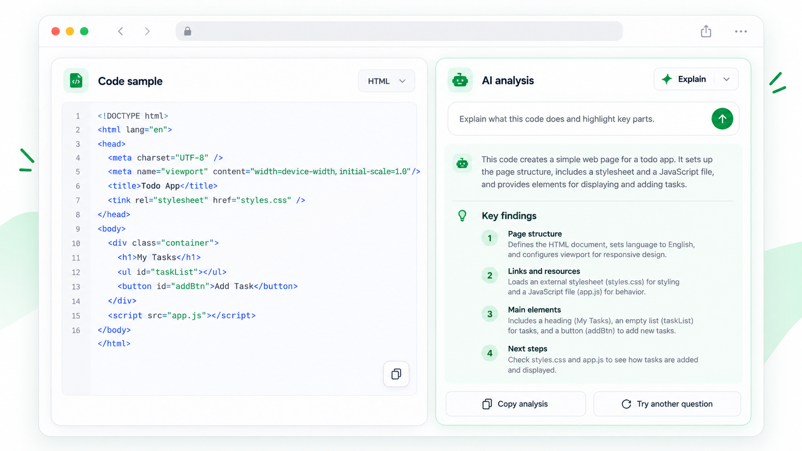This screenshot has height=451, width=802.
Task: Click the AI analysis robot icon
Action: click(x=460, y=80)
